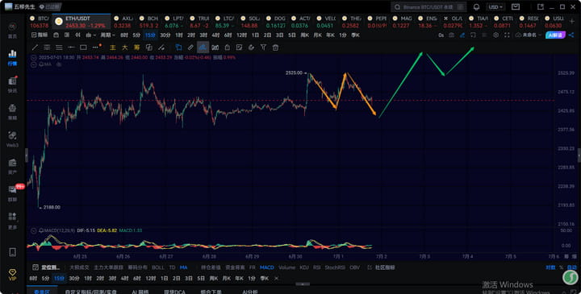Select the 30分 timeframe in top bar
The width and height of the screenshot is (581, 294).
pyautogui.click(x=165, y=35)
